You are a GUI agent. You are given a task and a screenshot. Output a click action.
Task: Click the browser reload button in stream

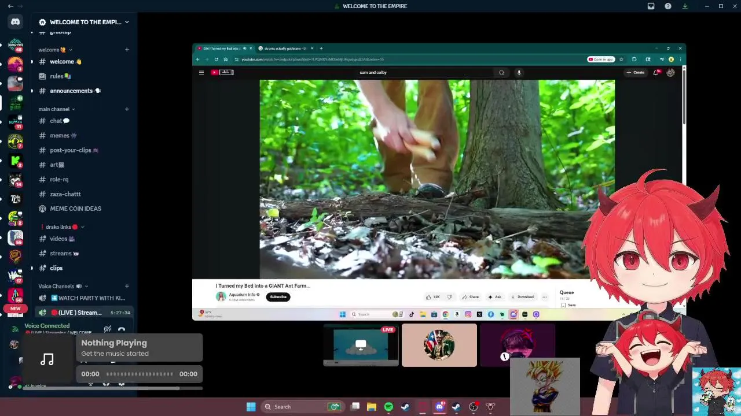(x=217, y=59)
